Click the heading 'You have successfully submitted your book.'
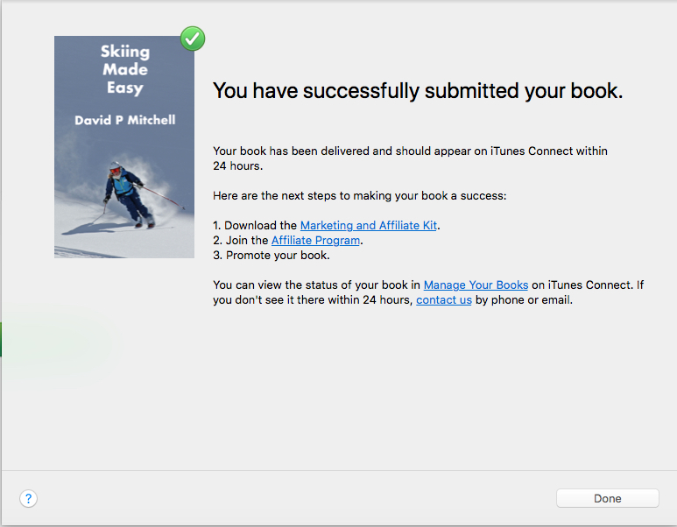Screen dimensions: 677x527 tap(418, 91)
